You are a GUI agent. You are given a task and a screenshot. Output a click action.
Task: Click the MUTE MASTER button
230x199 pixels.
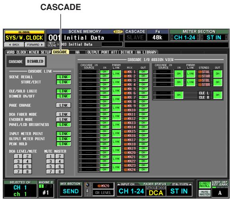(x=204, y=193)
